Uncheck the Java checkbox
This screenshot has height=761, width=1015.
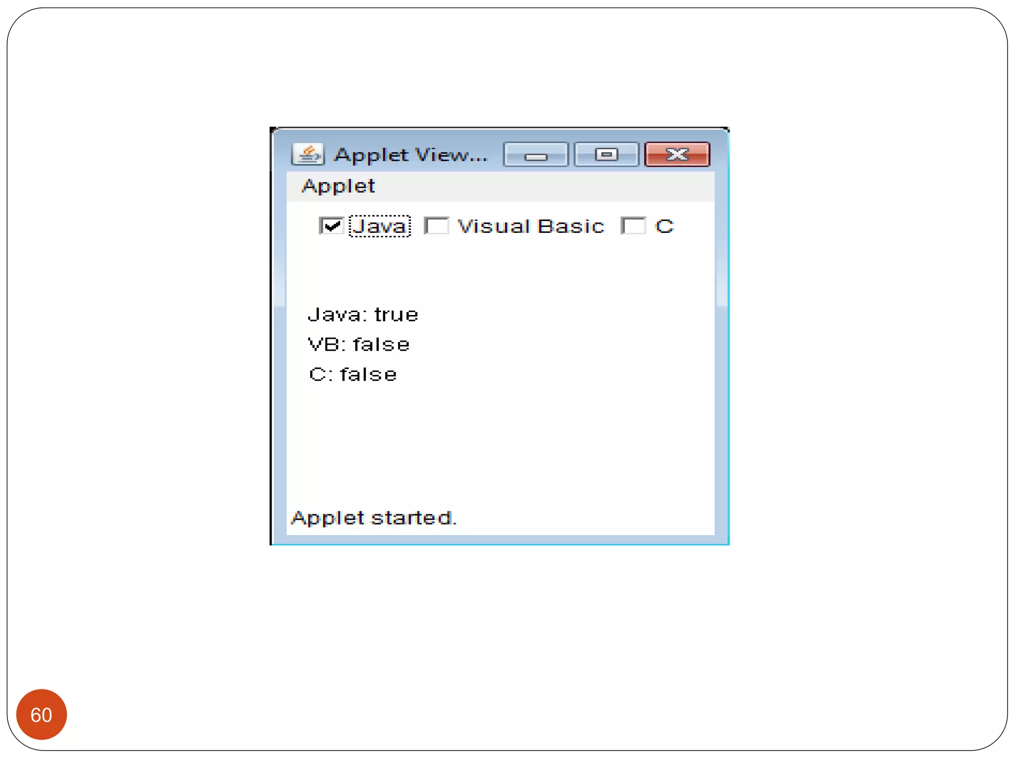(331, 226)
